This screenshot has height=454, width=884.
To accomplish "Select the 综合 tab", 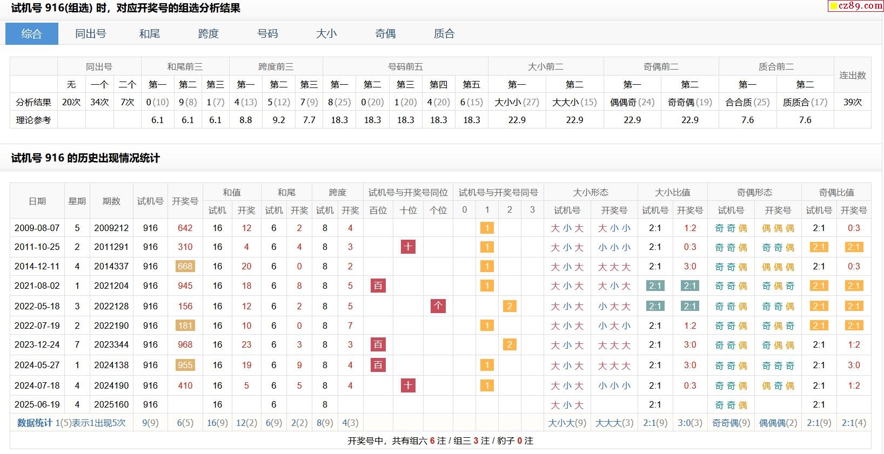I will [x=32, y=33].
